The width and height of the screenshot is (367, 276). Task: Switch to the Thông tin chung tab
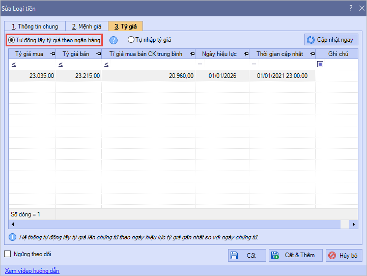tap(35, 26)
